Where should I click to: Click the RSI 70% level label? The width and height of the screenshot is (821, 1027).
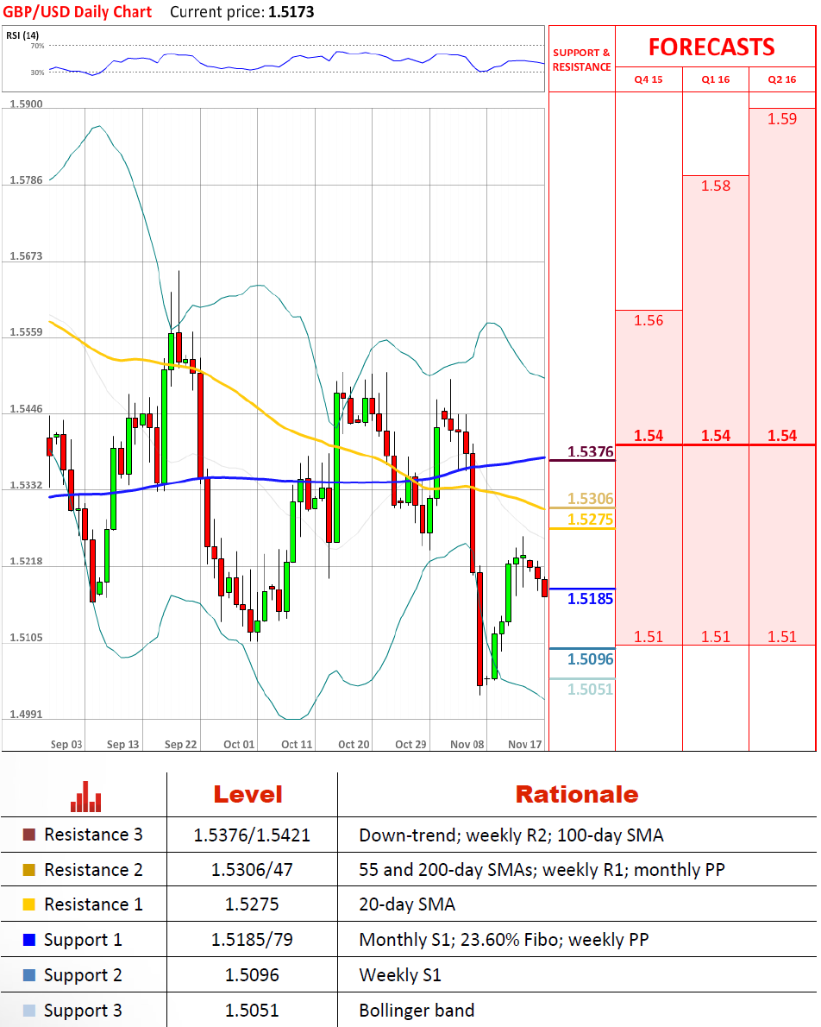point(37,46)
